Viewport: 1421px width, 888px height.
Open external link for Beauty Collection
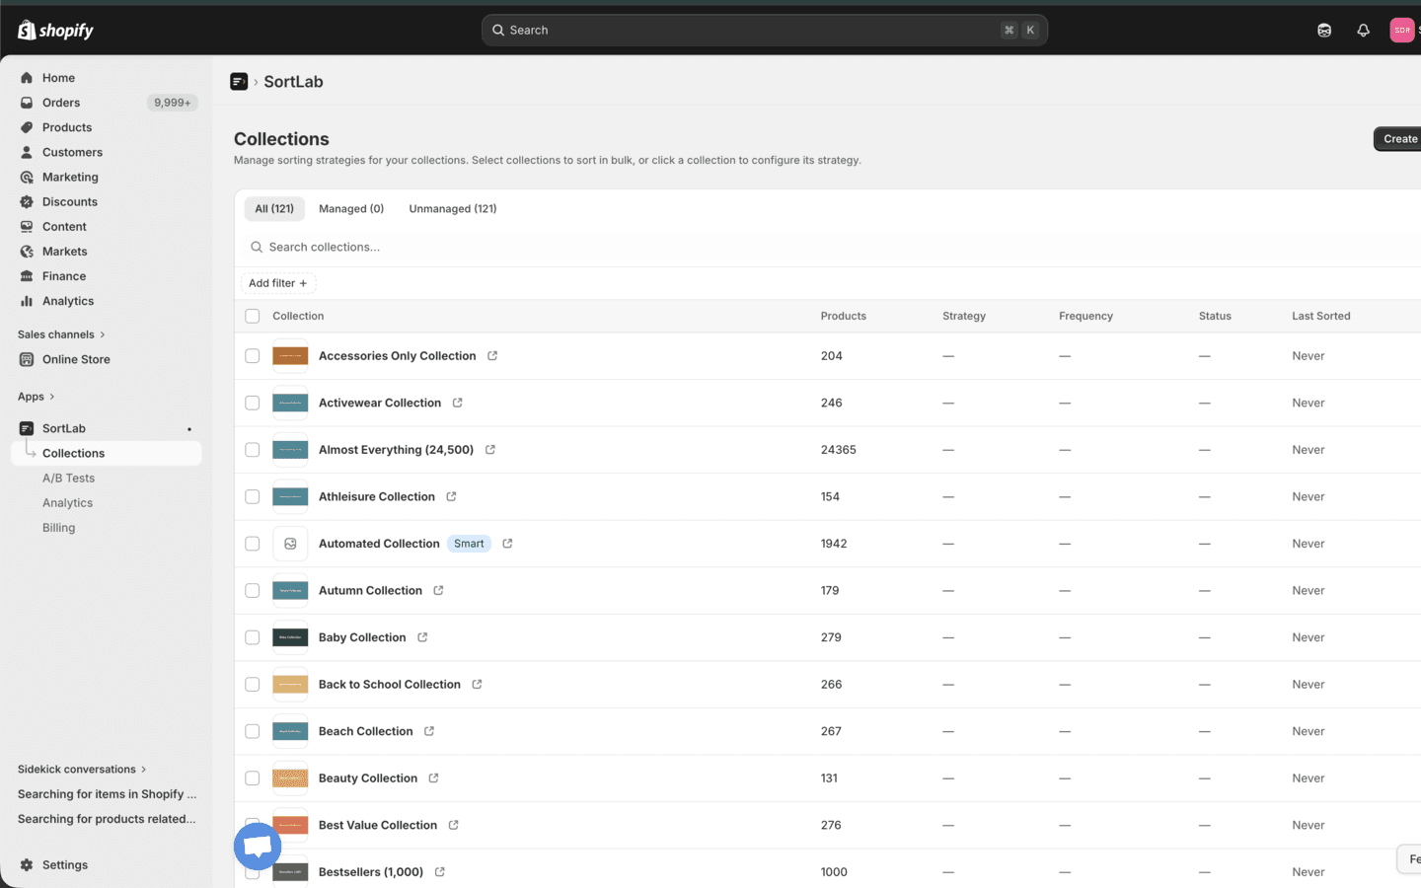pyautogui.click(x=433, y=777)
